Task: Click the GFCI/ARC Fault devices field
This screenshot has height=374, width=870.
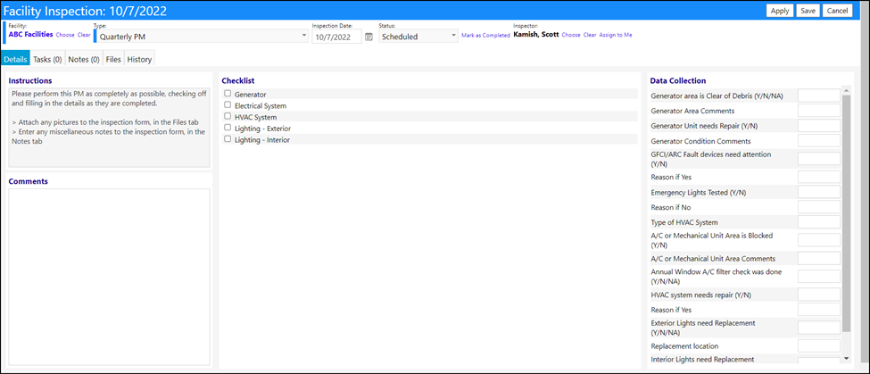Action: 819,159
